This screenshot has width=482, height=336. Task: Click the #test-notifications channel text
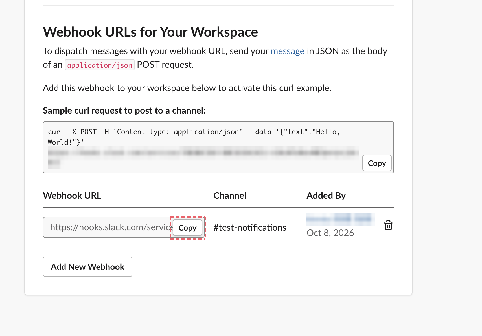pos(250,227)
